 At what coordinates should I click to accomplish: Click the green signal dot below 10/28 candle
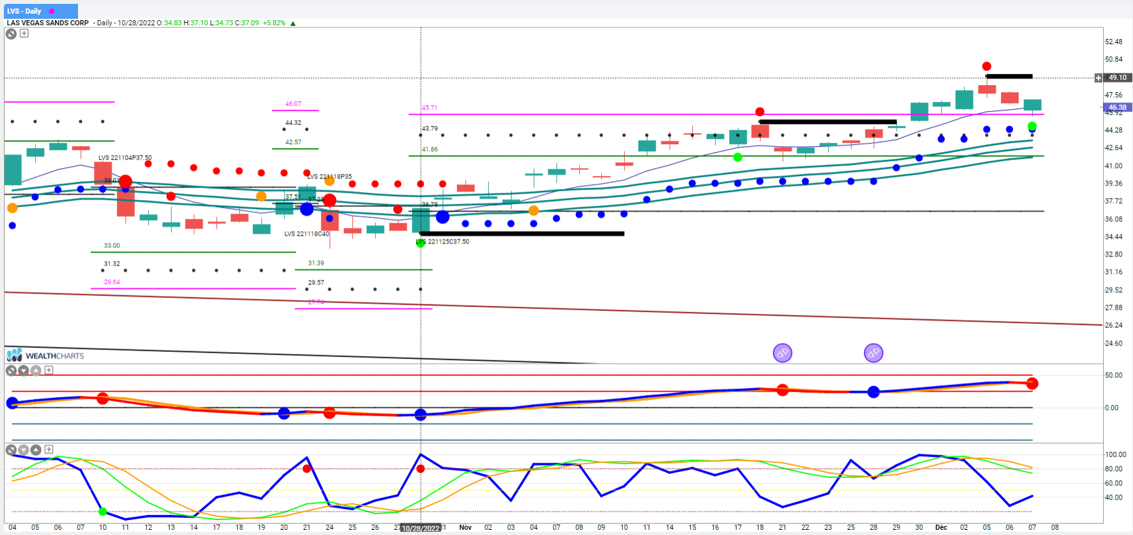point(421,243)
